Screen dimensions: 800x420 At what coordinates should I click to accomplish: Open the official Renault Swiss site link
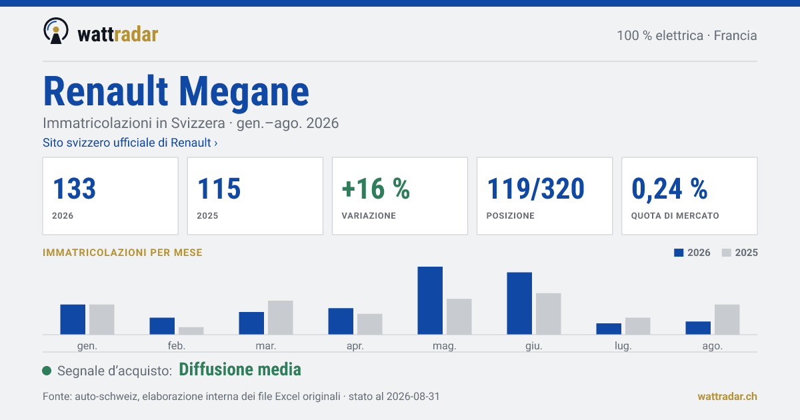coord(130,143)
